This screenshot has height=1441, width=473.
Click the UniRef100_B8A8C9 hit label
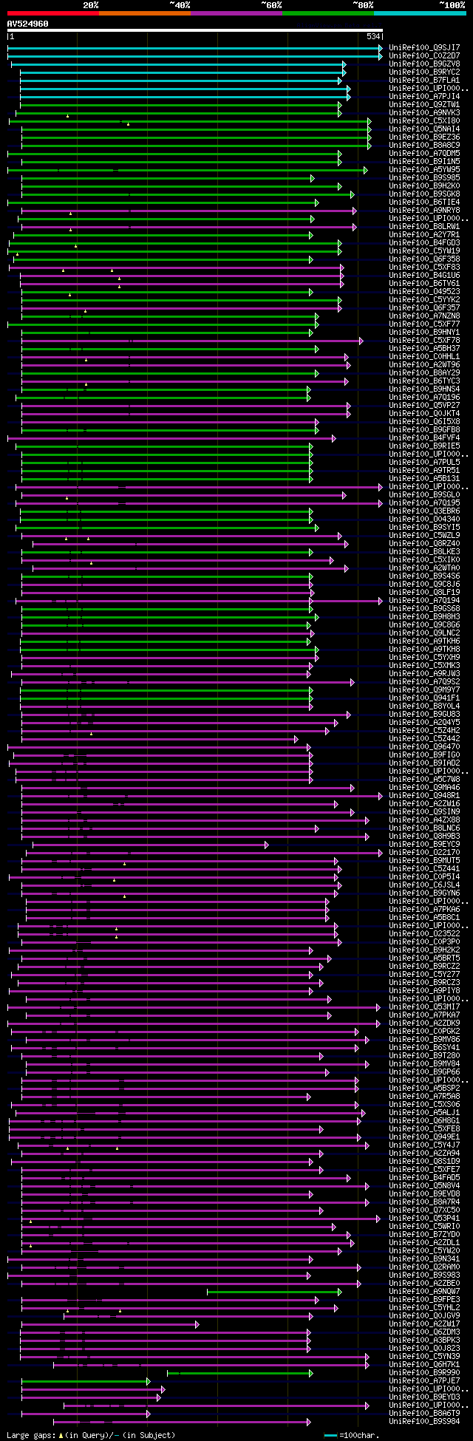click(424, 146)
